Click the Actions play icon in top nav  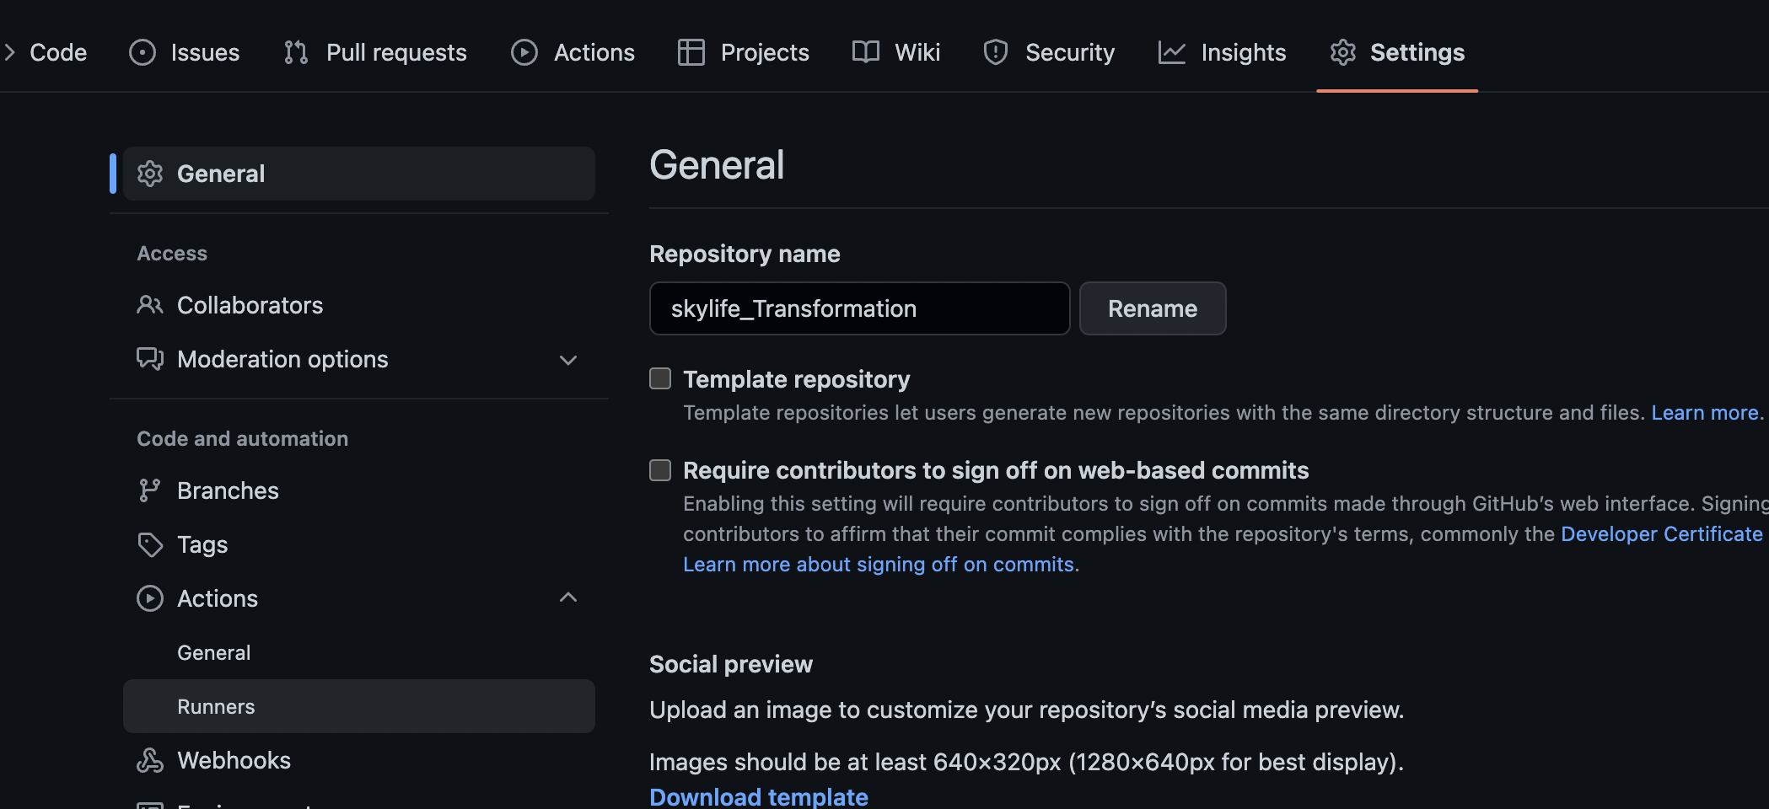pos(524,52)
